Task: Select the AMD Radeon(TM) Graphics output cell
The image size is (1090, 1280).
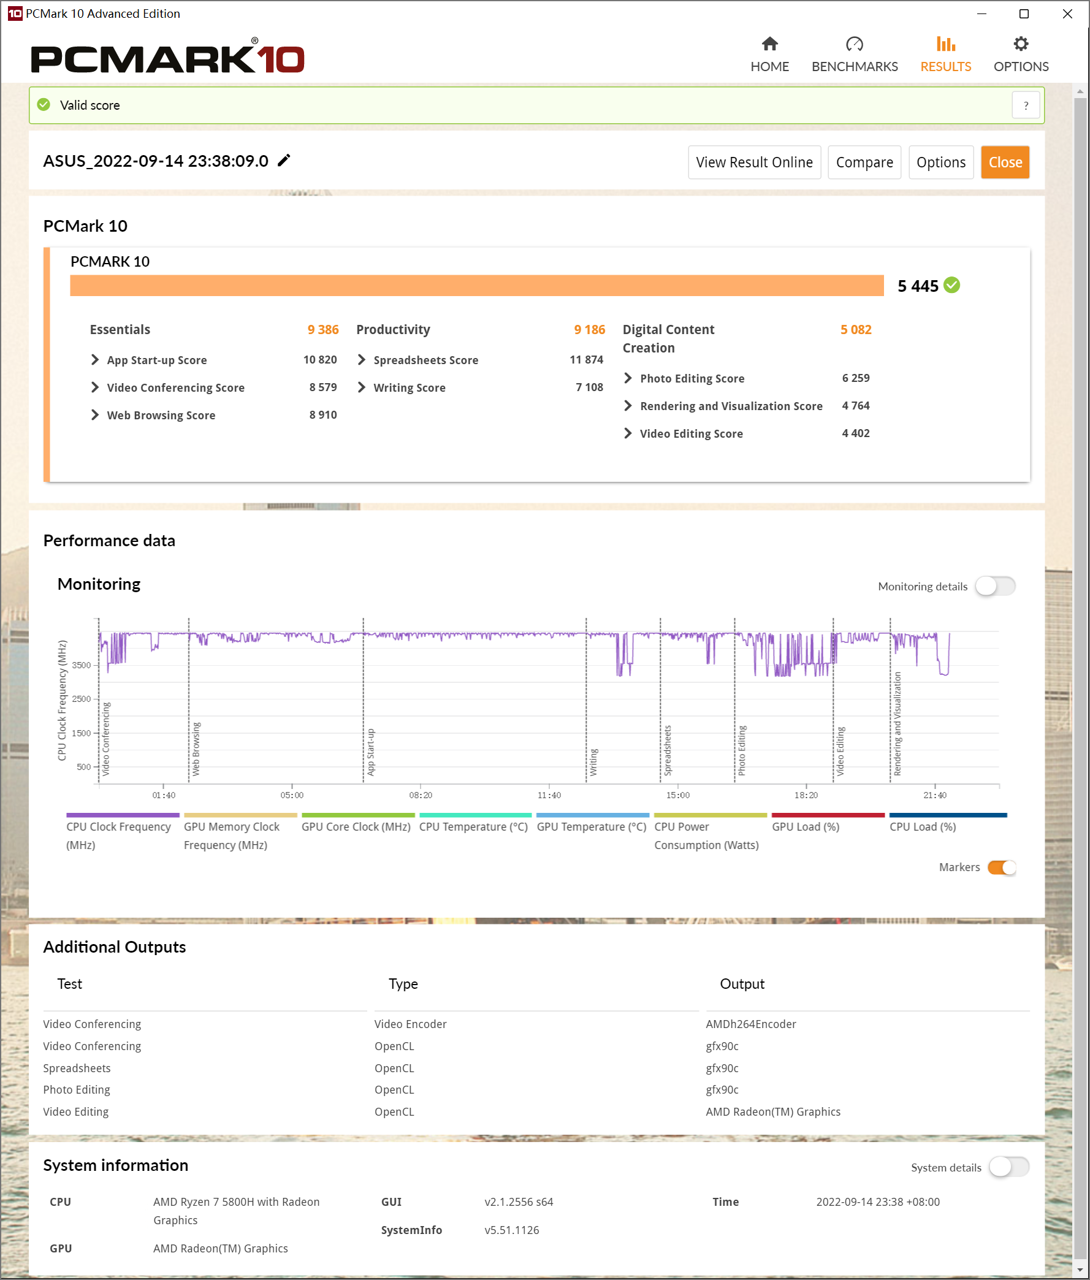Action: (x=773, y=1111)
